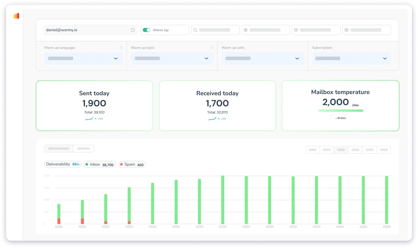Click the green Inbox legend dot

[87, 164]
